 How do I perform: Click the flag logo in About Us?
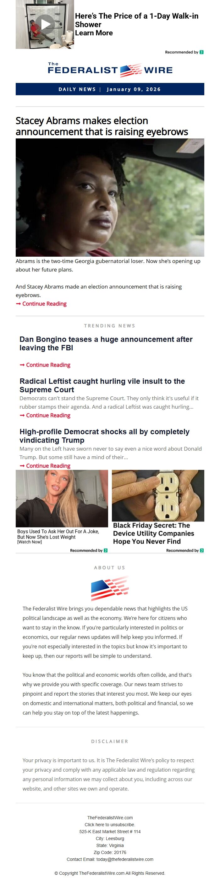click(110, 588)
